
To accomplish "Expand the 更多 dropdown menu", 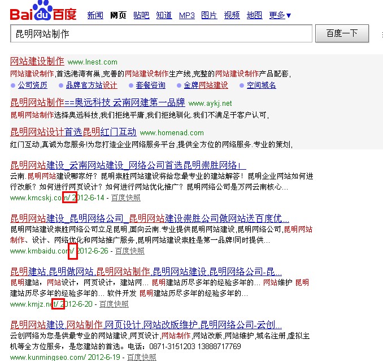I will (x=280, y=15).
